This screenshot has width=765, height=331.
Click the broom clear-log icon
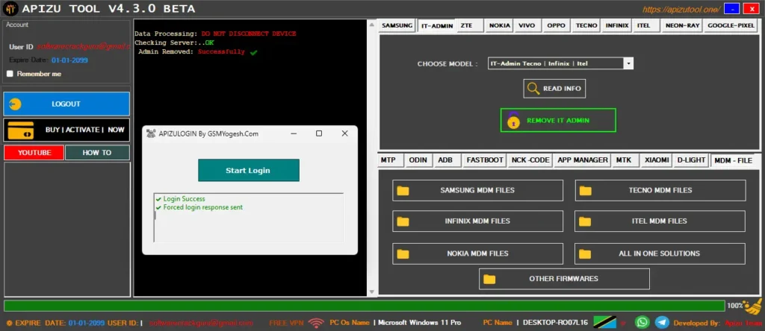pyautogui.click(x=755, y=306)
